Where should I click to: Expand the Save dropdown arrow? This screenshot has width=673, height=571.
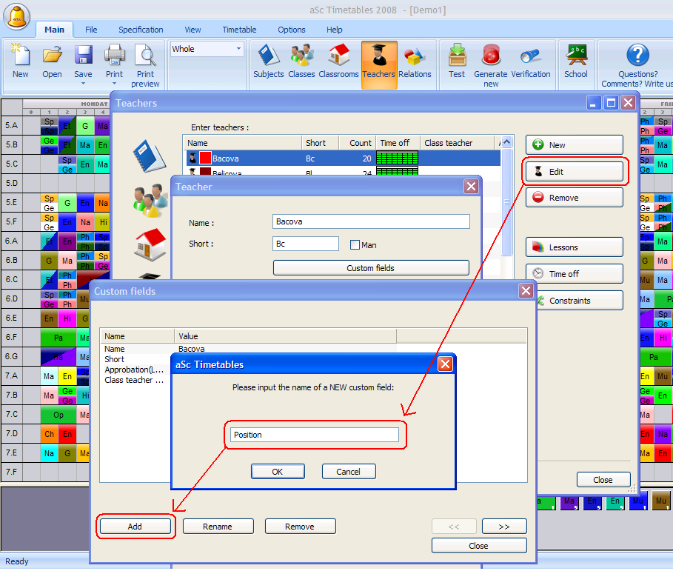click(83, 84)
